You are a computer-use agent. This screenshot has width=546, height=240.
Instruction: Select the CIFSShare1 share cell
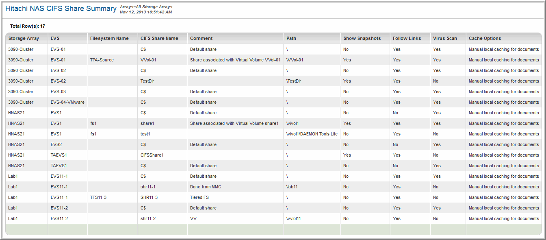152,155
